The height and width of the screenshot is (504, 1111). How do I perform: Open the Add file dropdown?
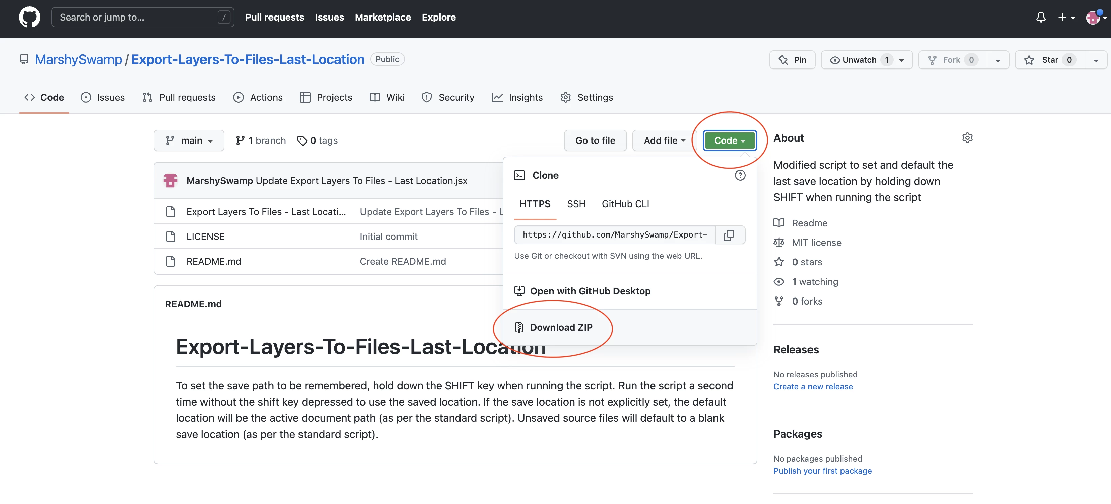point(664,141)
